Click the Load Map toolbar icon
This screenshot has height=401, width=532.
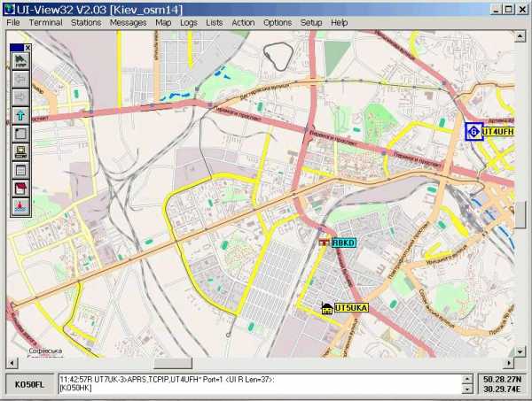point(21,60)
